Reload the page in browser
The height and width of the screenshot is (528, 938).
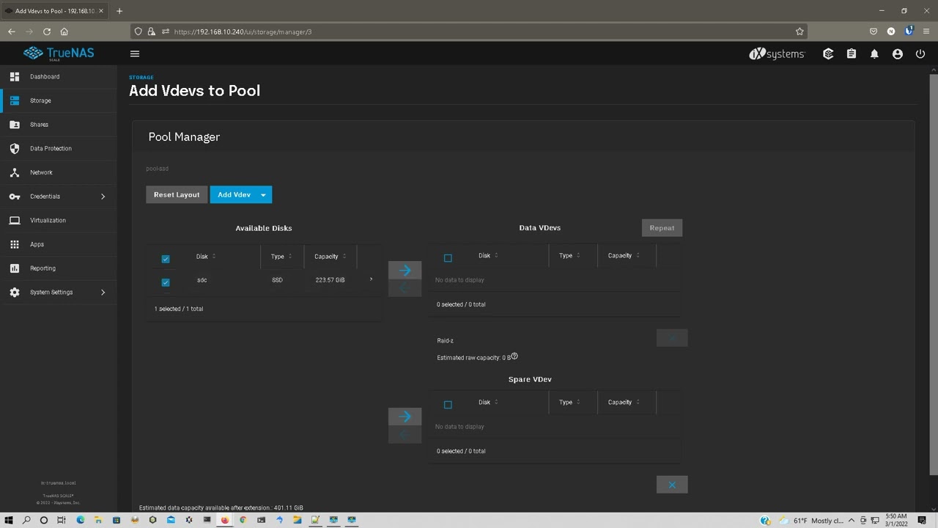click(47, 32)
